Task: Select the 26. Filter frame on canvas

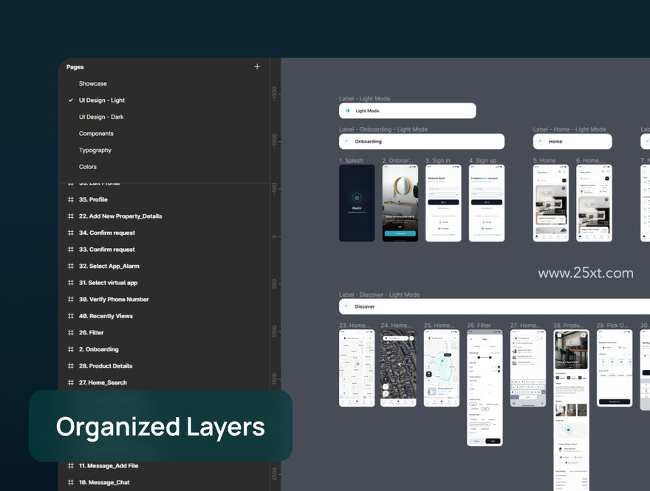Action: pos(485,388)
